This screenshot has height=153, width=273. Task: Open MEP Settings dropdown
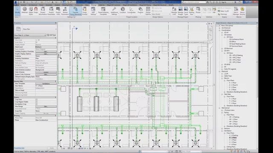93,11
